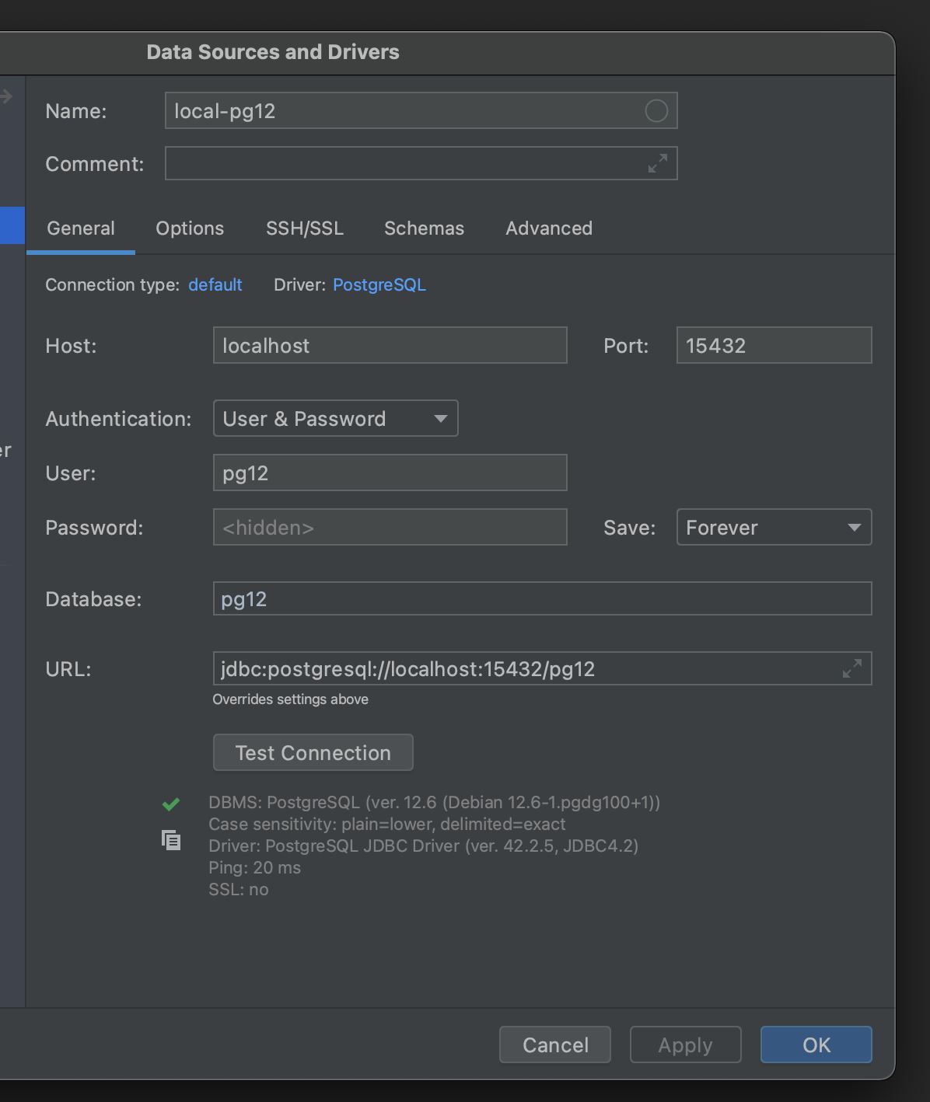930x1102 pixels.
Task: Switch to the Options tab
Action: 190,228
